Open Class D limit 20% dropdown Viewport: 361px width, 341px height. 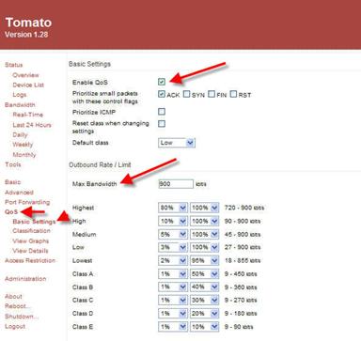[x=204, y=314]
